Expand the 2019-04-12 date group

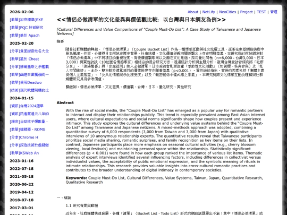click(x=22, y=192)
